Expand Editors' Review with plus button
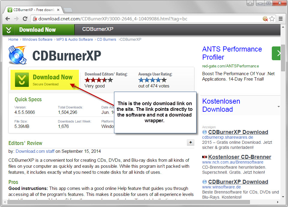288x207 pixels. pyautogui.click(x=191, y=143)
